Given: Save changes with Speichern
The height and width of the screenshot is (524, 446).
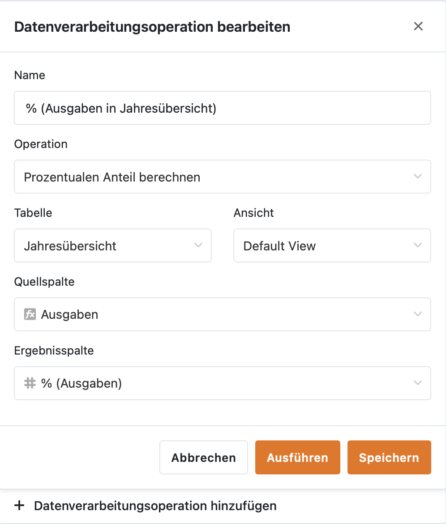Looking at the screenshot, I should click(x=389, y=457).
